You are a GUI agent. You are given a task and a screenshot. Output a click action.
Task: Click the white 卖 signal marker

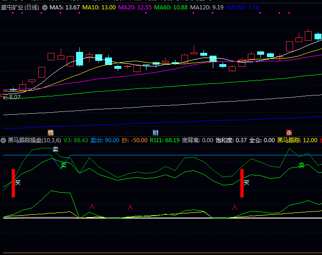coord(55,149)
